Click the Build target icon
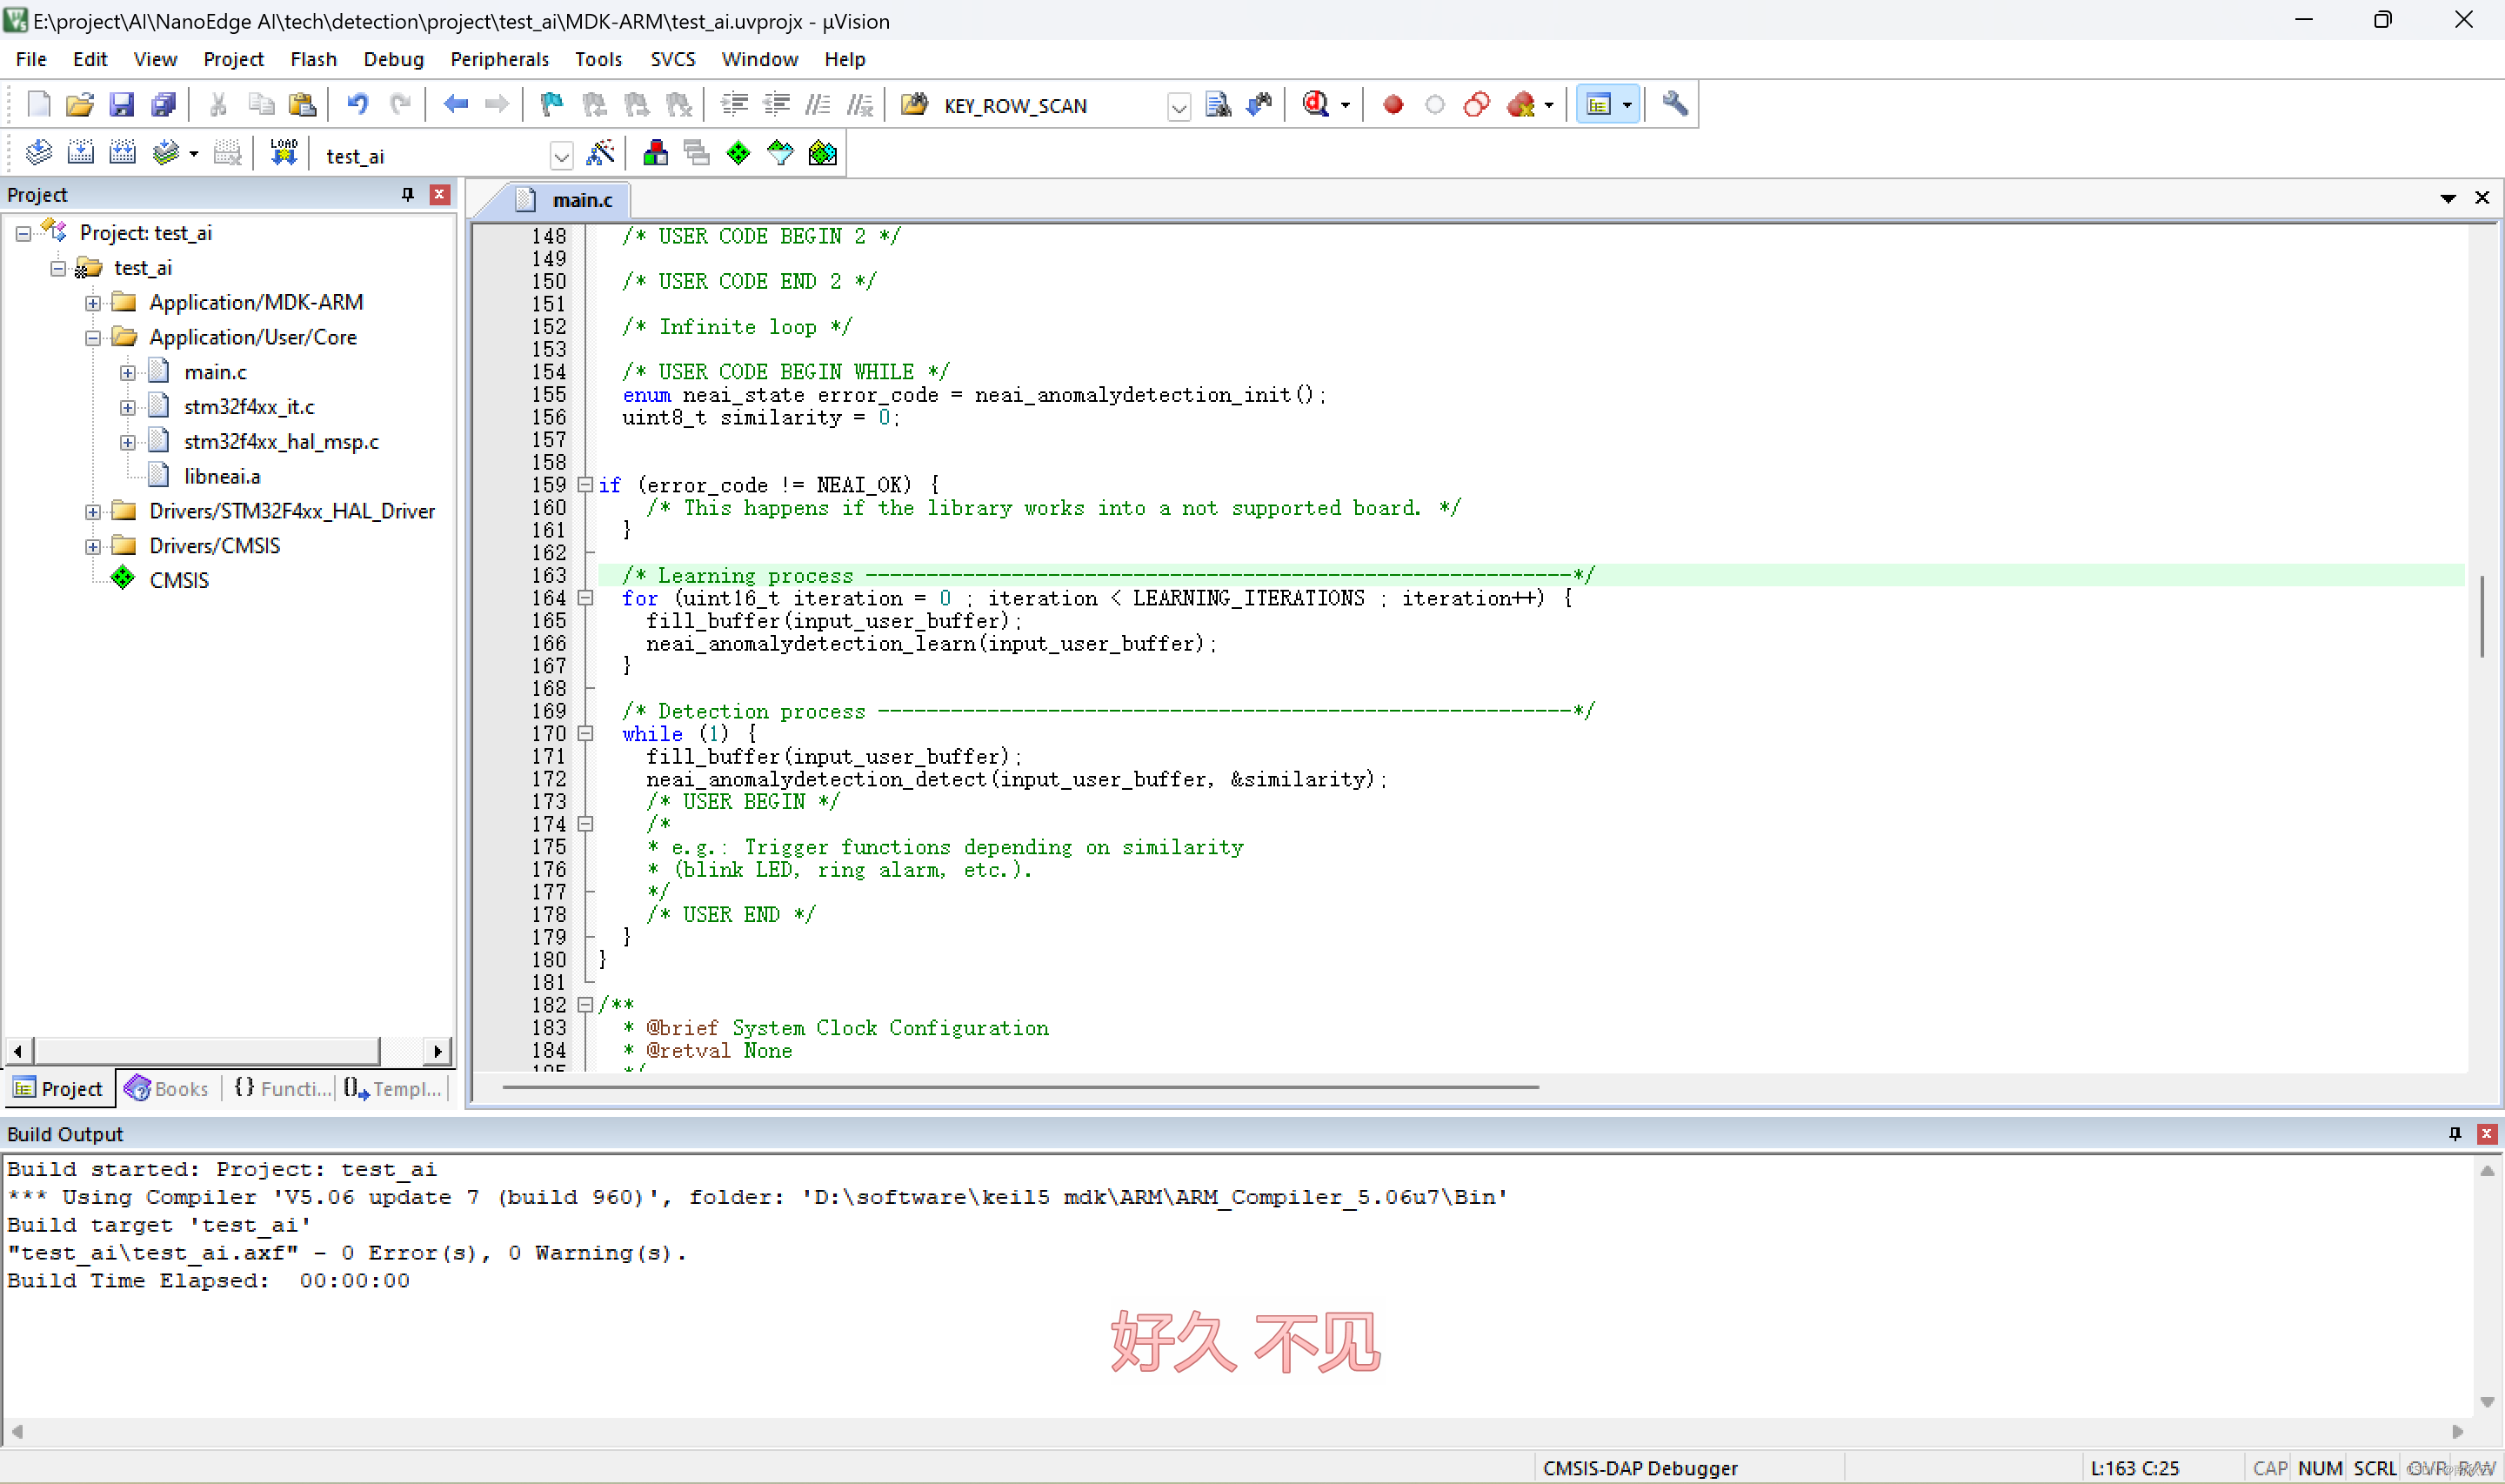 click(80, 153)
